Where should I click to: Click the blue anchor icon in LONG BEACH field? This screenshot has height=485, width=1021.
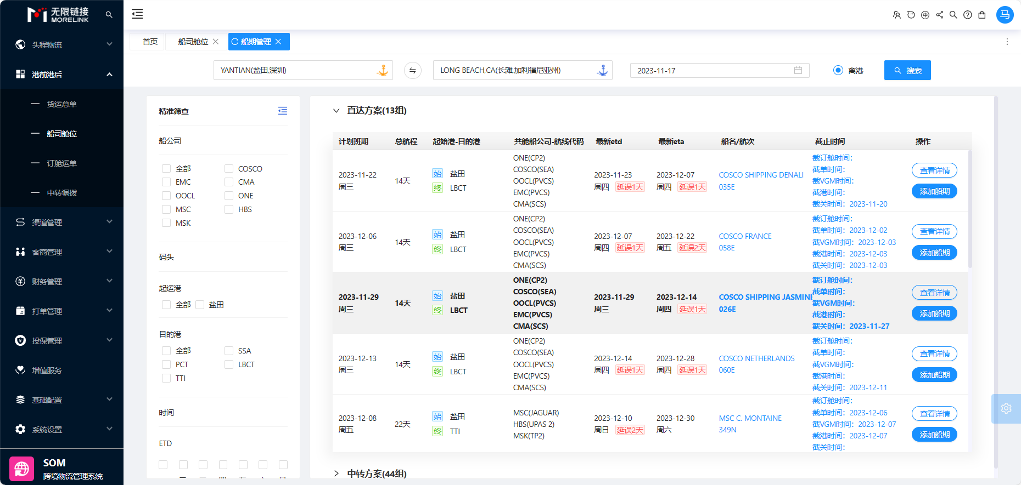tap(602, 70)
